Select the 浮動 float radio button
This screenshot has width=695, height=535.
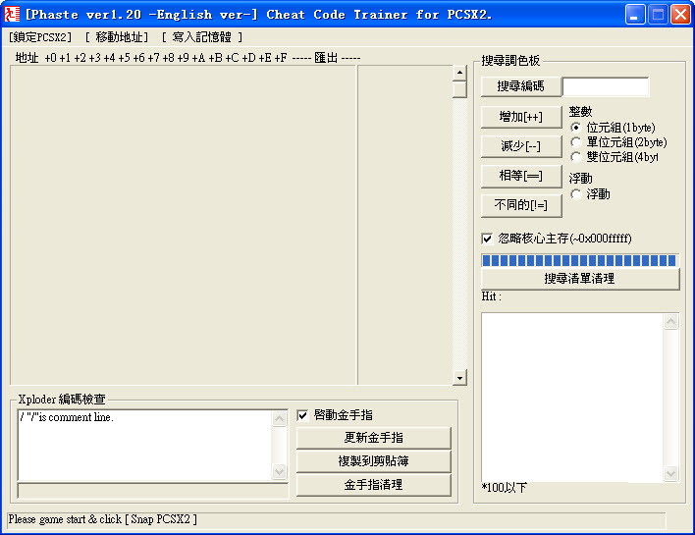pos(576,194)
